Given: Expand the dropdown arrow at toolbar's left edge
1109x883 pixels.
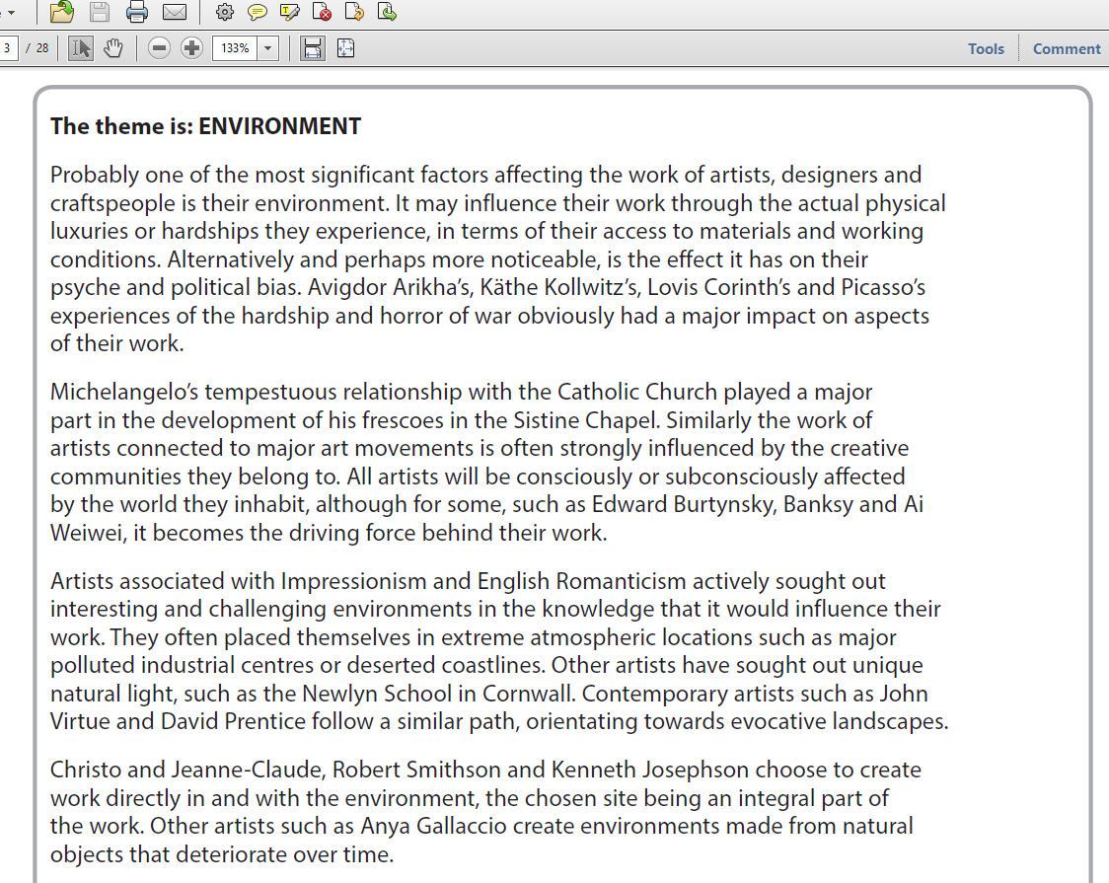Looking at the screenshot, I should (11, 12).
